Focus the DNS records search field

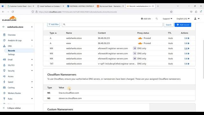[112, 25]
